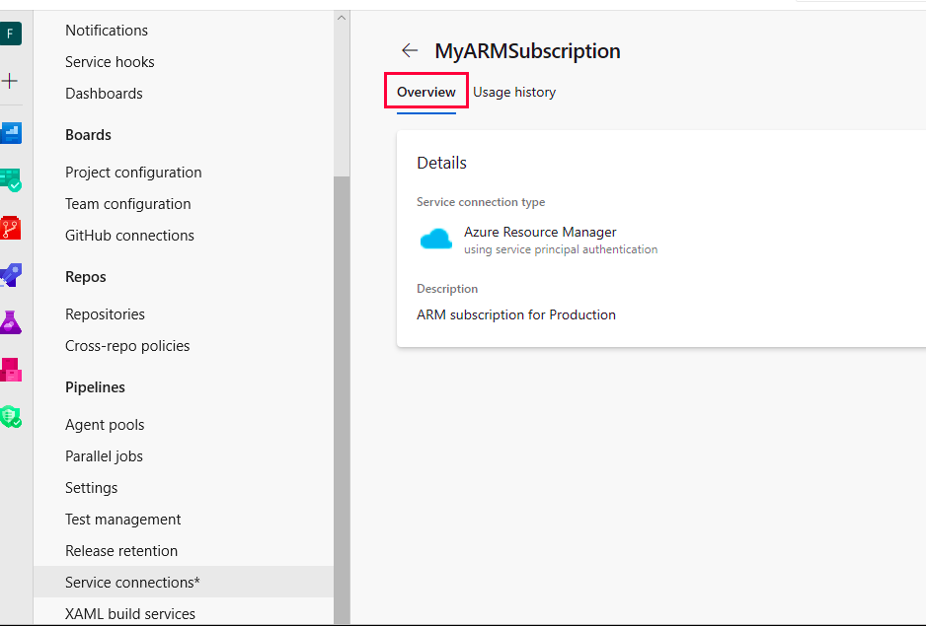Click the green shield icon in sidebar
926x626 pixels.
(x=10, y=416)
